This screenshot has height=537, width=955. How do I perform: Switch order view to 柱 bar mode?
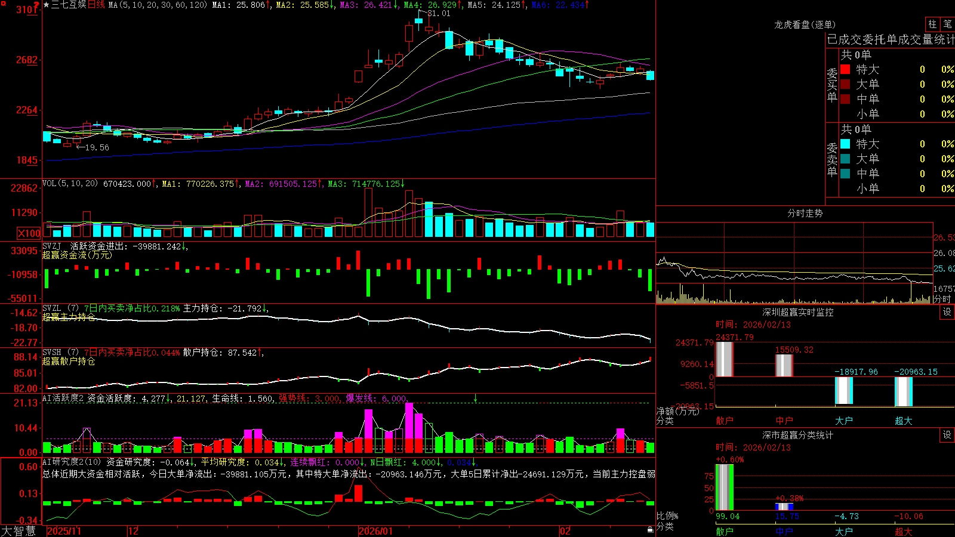932,24
